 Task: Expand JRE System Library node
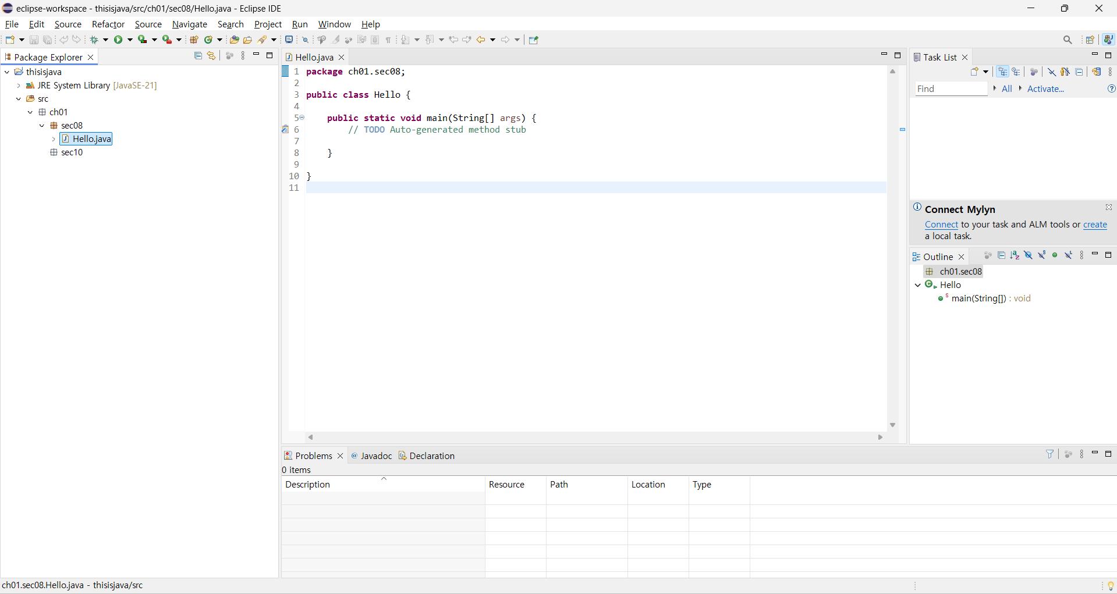[x=19, y=86]
